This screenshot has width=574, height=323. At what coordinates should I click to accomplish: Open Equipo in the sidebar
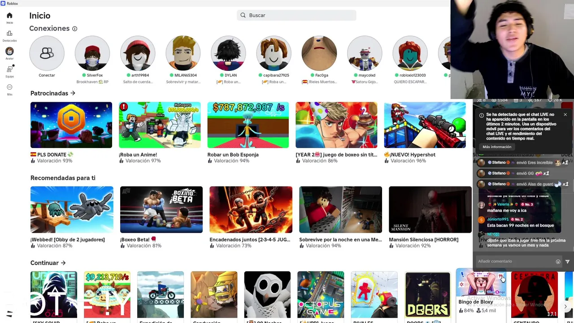click(x=9, y=72)
